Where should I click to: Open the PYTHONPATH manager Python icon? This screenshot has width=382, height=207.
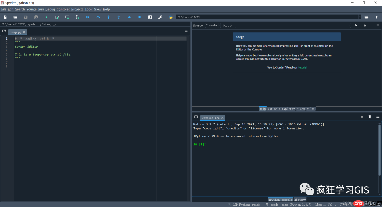[171, 17]
